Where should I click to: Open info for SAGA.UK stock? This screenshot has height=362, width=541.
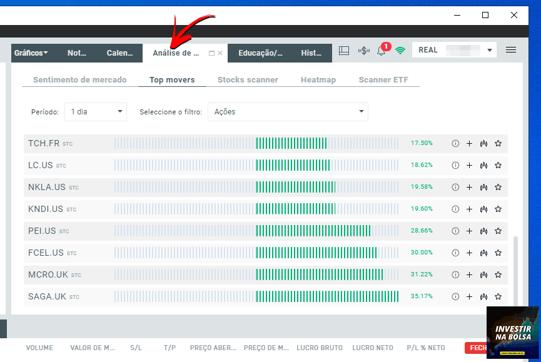point(455,296)
